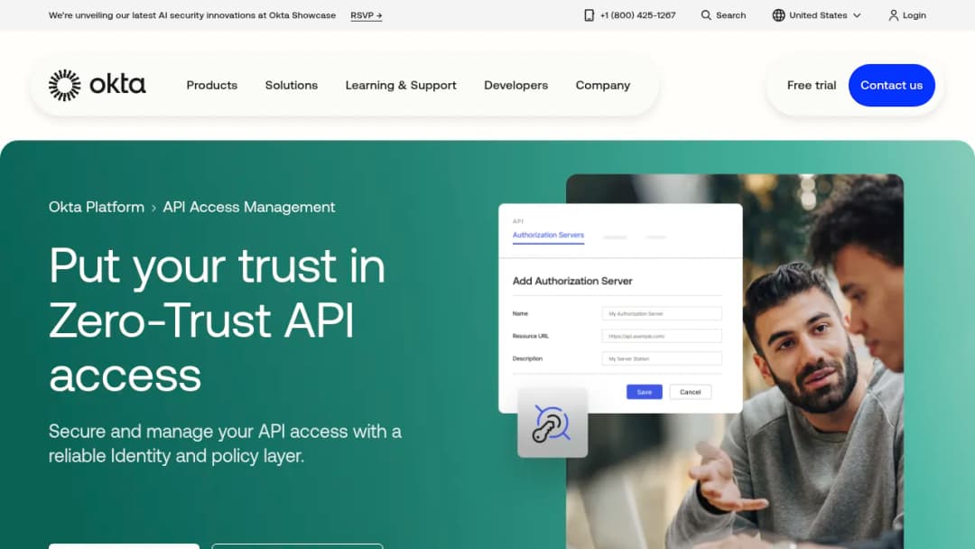The image size is (975, 549).
Task: Click the Resource URL input field
Action: tap(662, 336)
